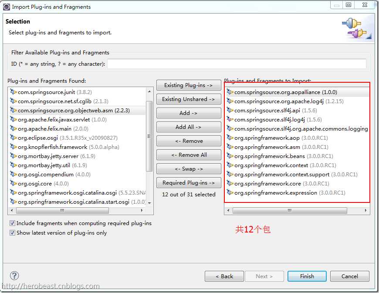Cancel the import dialog
The width and height of the screenshot is (379, 293).
[349, 276]
